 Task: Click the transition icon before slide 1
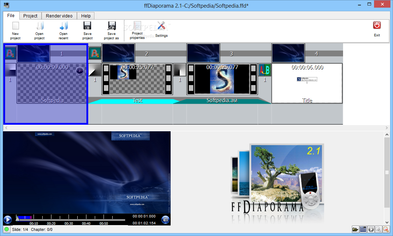click(11, 70)
